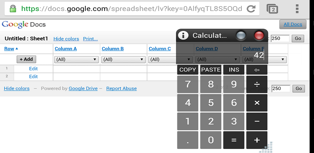Tap the calculator info icon
Screen dimensions: 314x153
(x=183, y=35)
